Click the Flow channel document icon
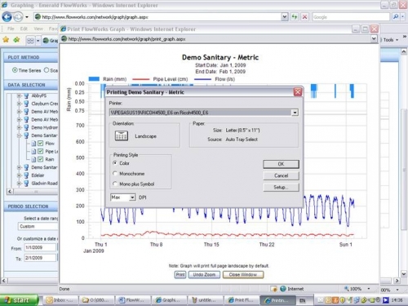Screen dimensions: 408x306 click(x=33, y=144)
